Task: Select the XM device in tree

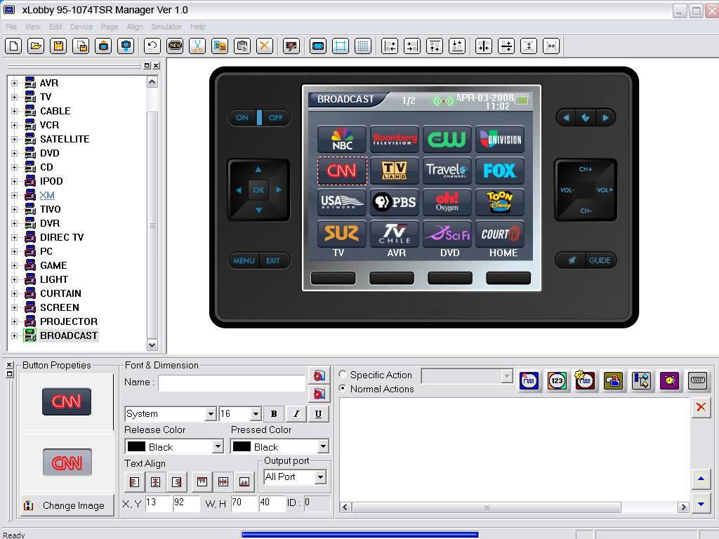Action: point(47,196)
